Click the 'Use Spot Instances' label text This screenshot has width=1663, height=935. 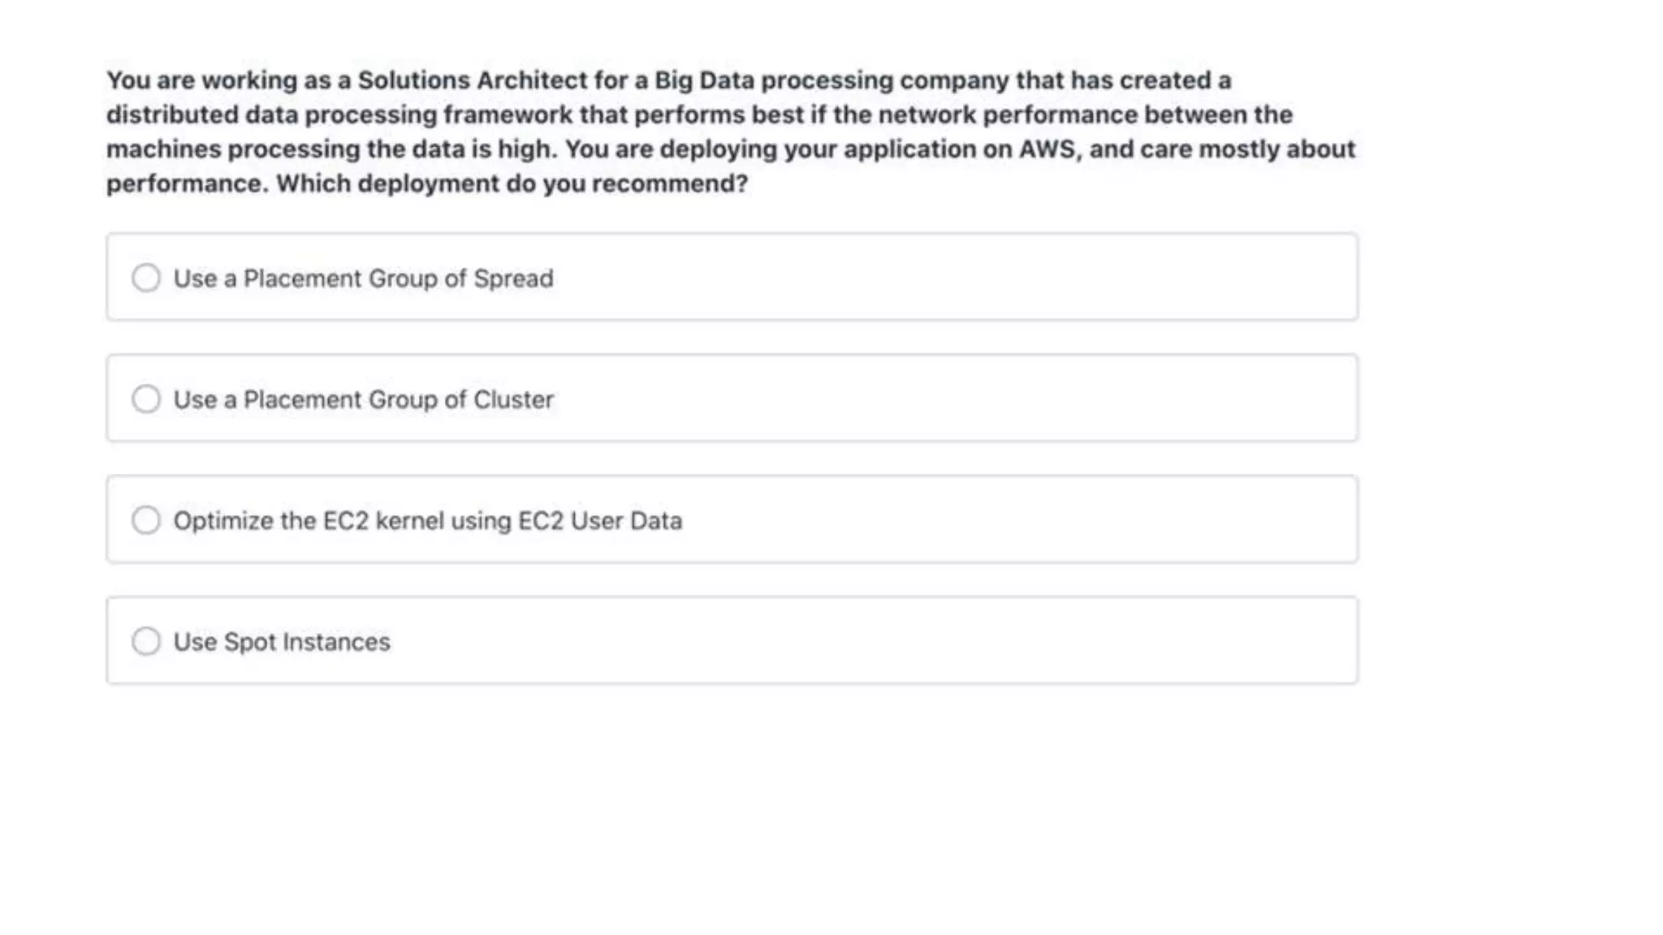click(x=281, y=642)
